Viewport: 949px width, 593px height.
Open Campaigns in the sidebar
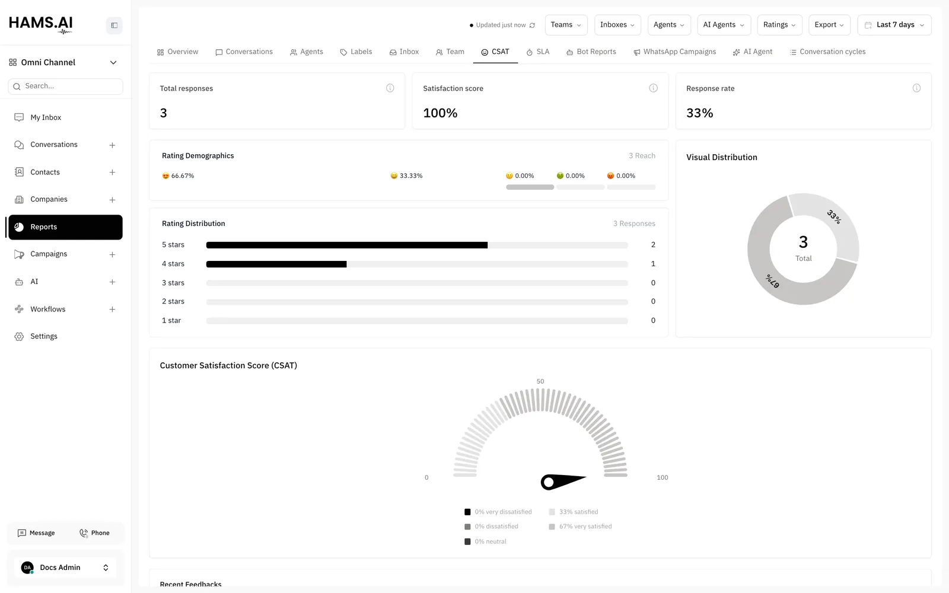coord(49,254)
